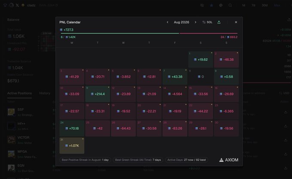Select August 26 cell showing -64.43
The image size is (292, 179).
123,128
